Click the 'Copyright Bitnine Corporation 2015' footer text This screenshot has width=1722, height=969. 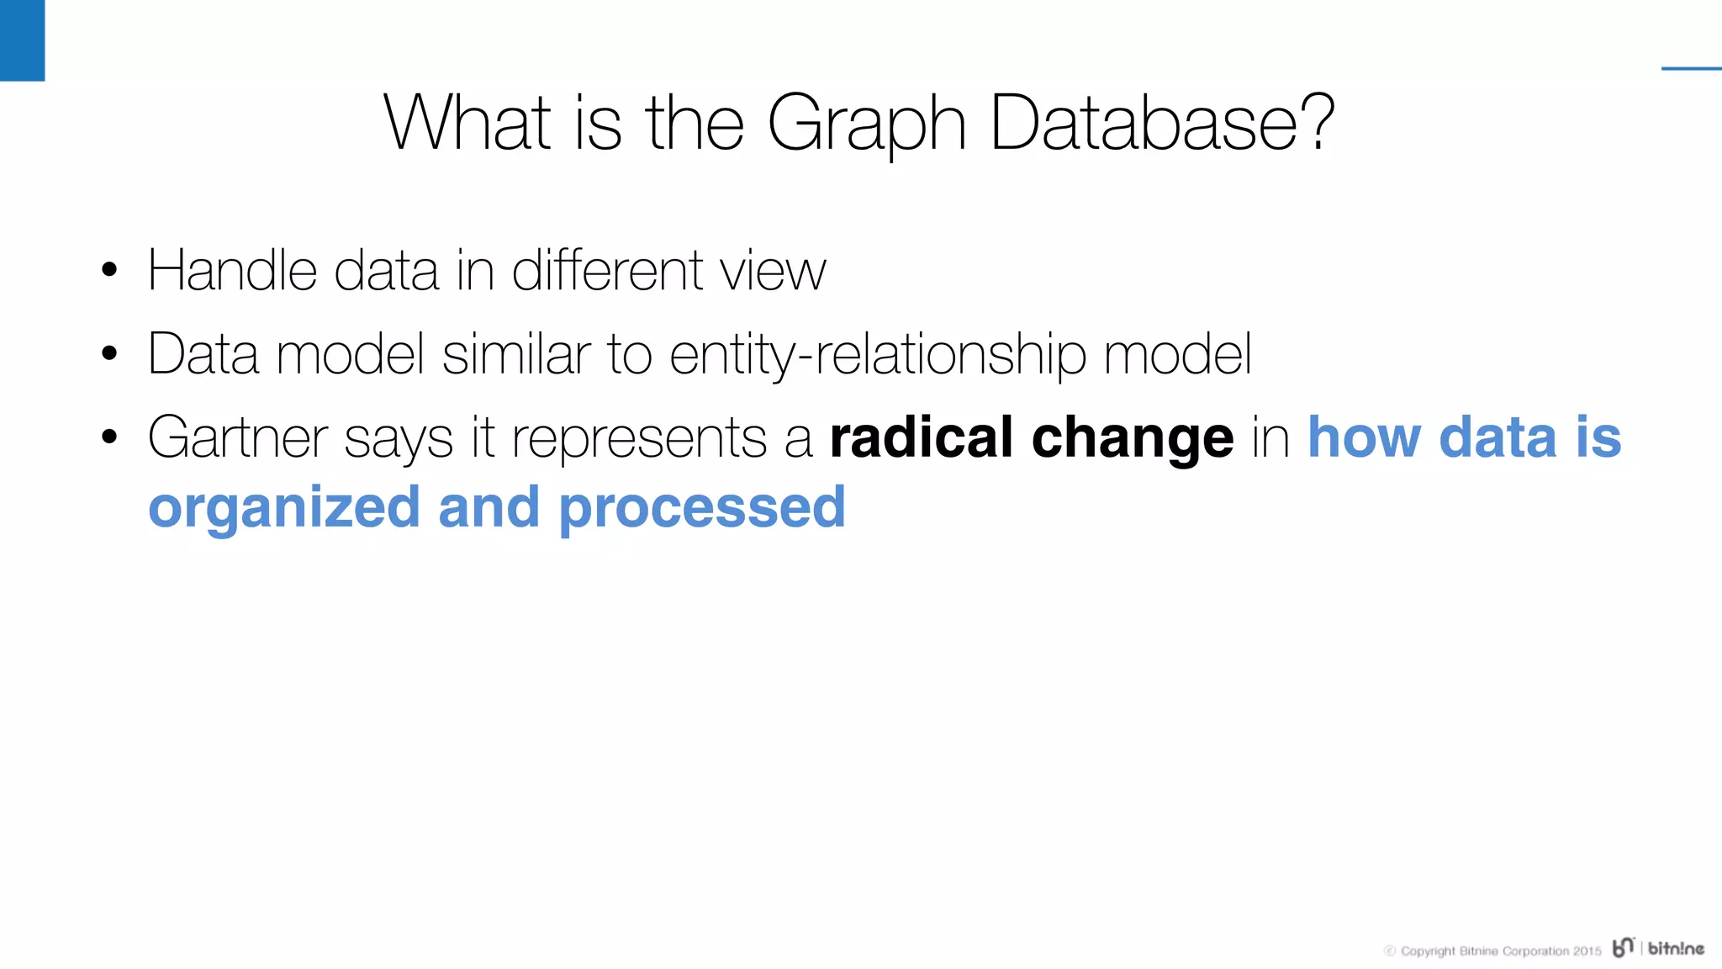coord(1501,951)
